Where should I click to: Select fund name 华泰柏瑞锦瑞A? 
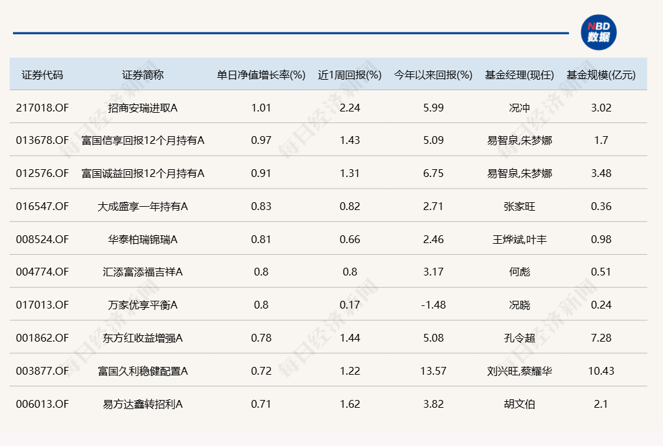coord(143,239)
